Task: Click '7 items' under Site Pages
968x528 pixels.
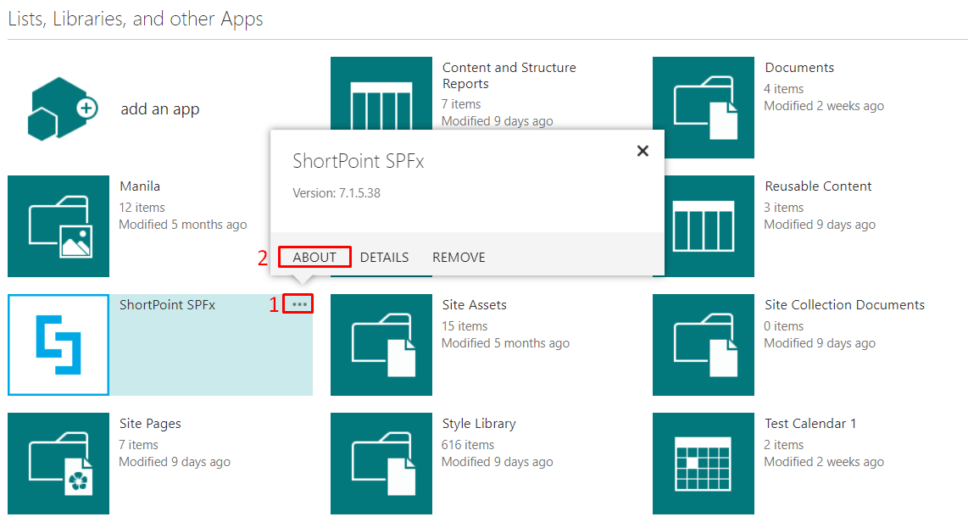Action: [139, 445]
